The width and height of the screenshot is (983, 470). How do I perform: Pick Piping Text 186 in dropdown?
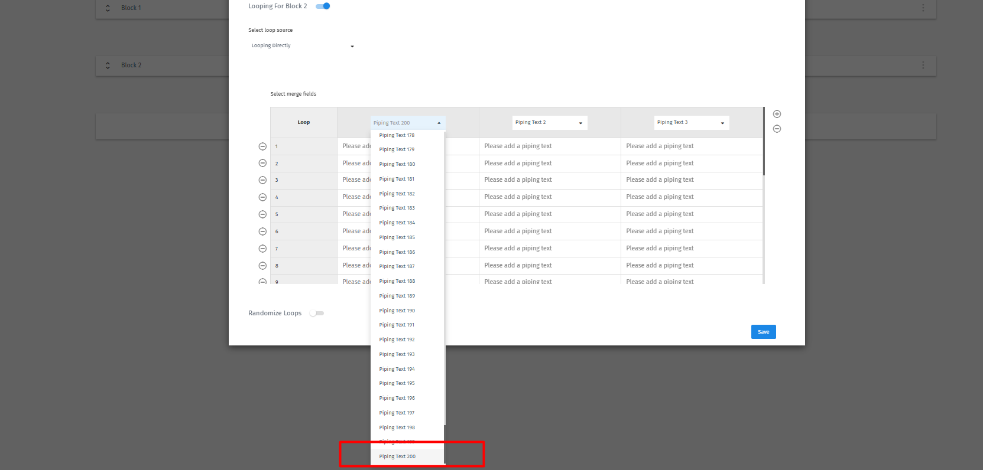tap(407, 252)
